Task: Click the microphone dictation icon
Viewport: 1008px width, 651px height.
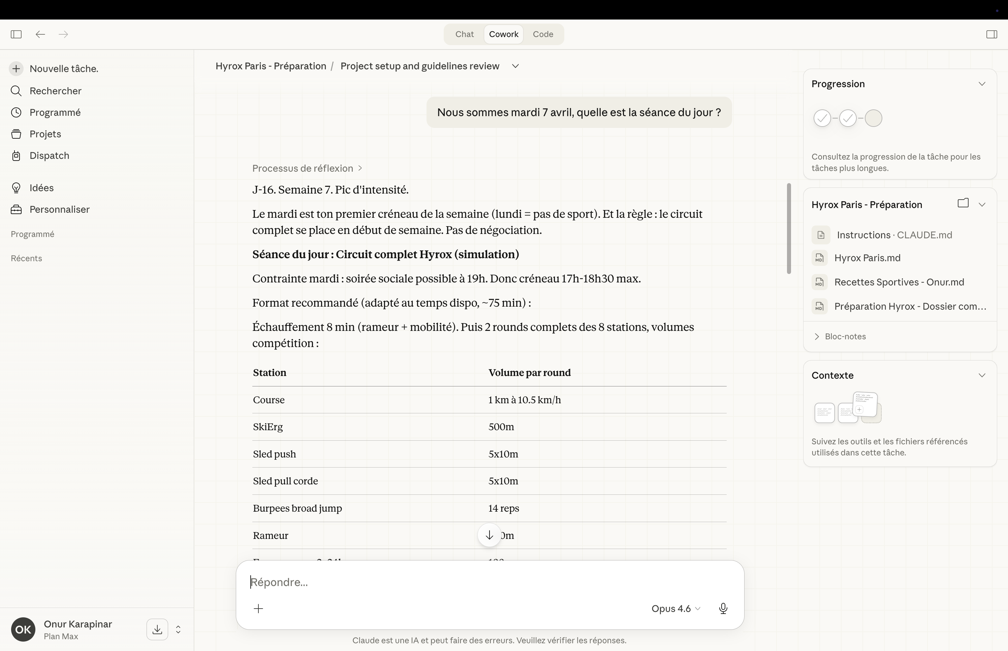Action: (723, 608)
